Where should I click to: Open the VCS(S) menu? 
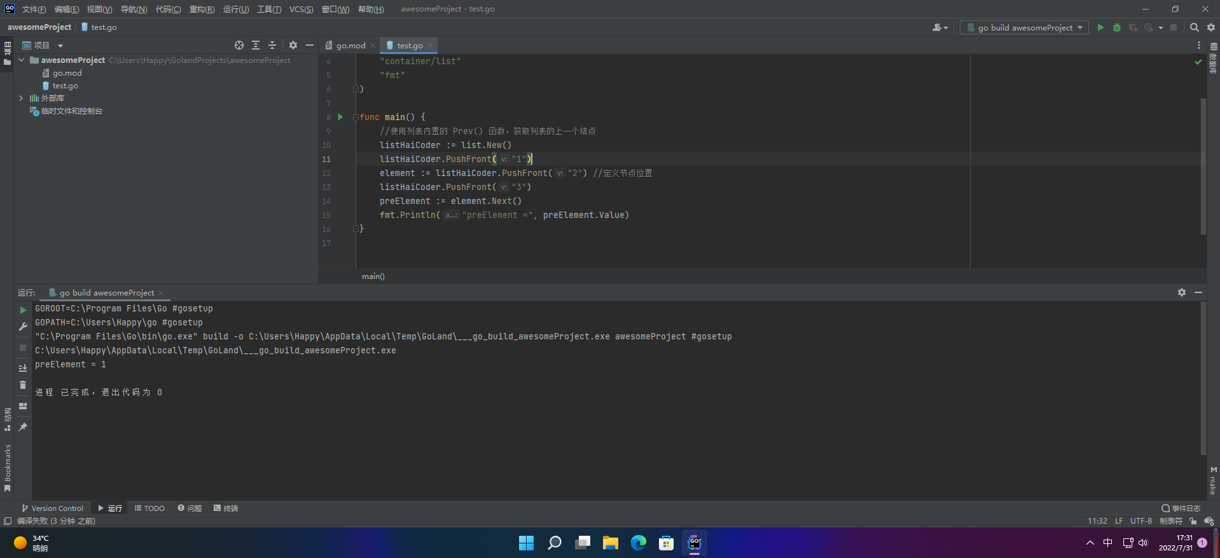point(301,9)
